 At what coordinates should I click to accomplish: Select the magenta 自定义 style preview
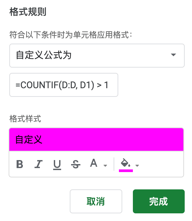tap(96, 139)
